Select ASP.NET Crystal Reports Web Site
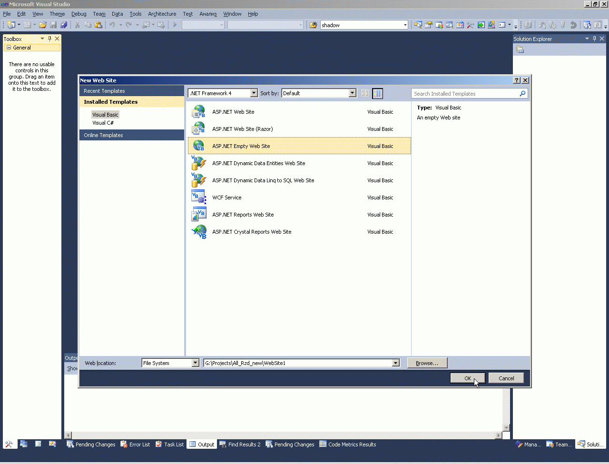This screenshot has height=464, width=609. click(x=299, y=232)
